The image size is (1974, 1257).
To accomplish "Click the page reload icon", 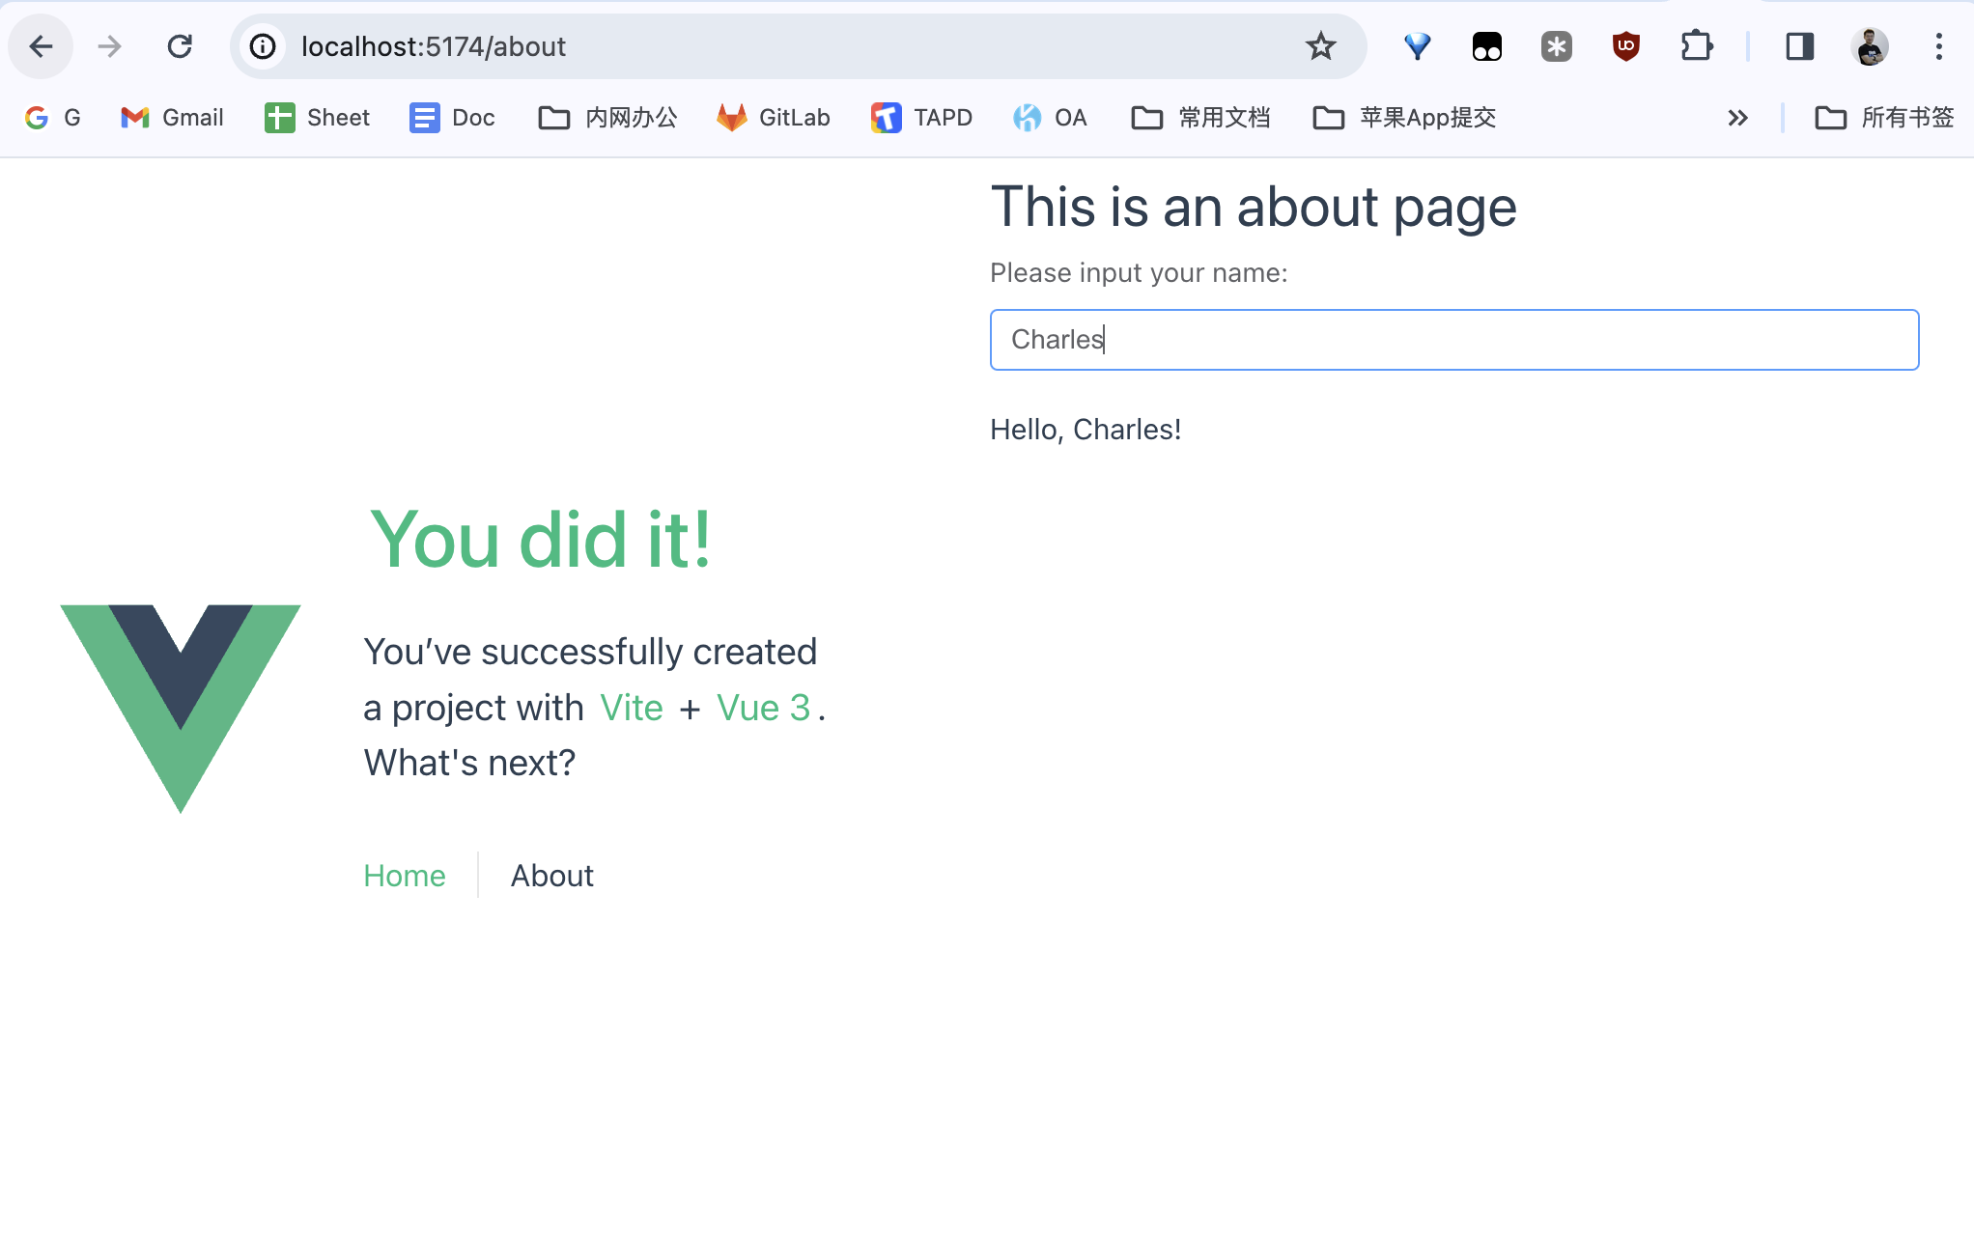I will tap(179, 46).
